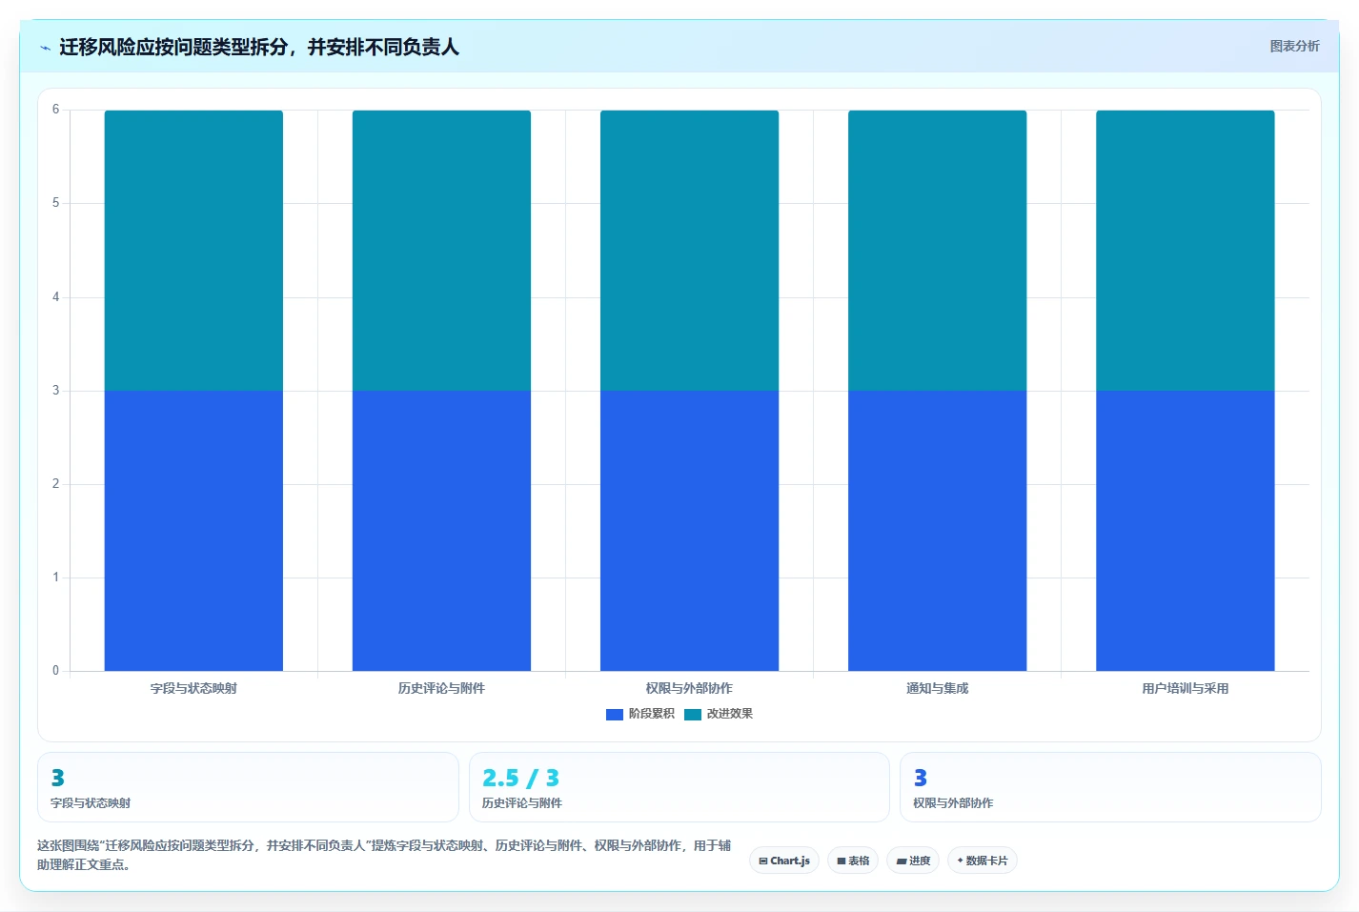
Task: Click the y-axis value 3
Action: point(55,391)
